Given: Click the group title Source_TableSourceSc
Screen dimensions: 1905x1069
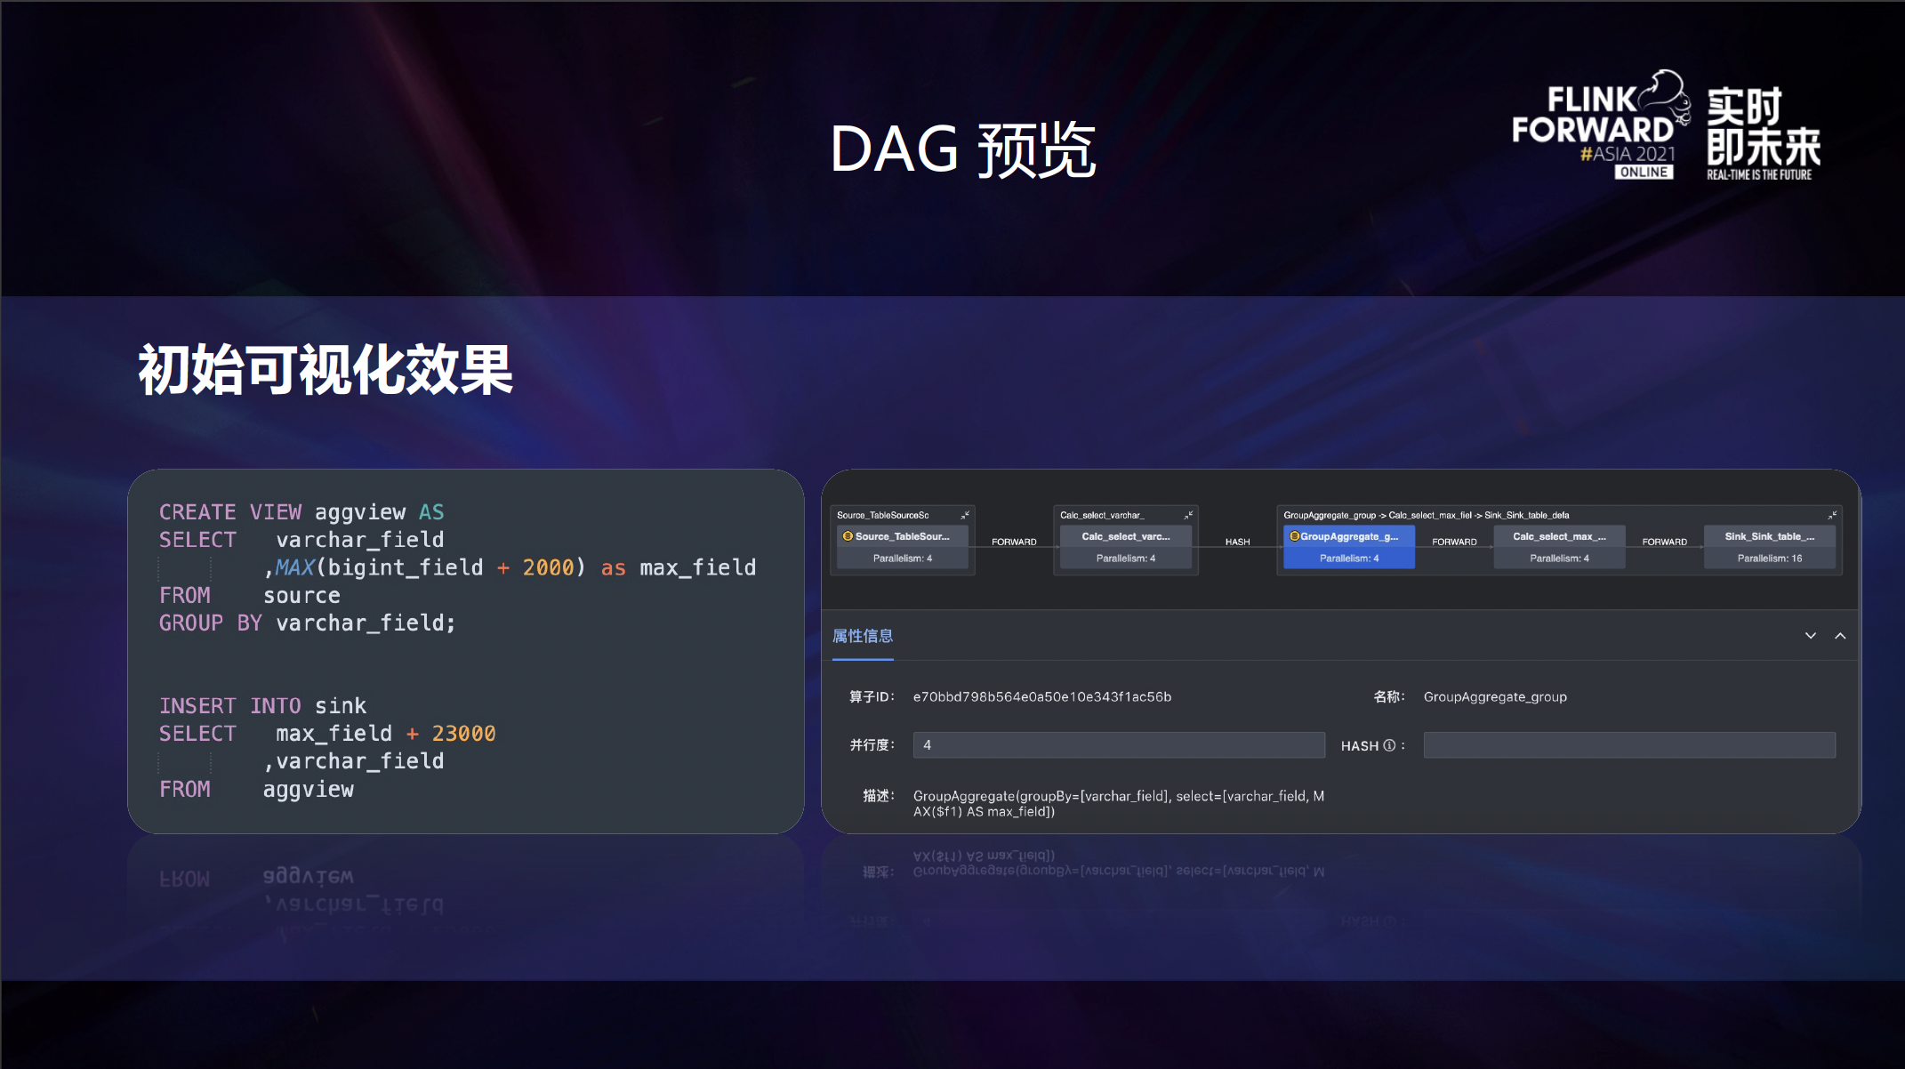Looking at the screenshot, I should 882,515.
